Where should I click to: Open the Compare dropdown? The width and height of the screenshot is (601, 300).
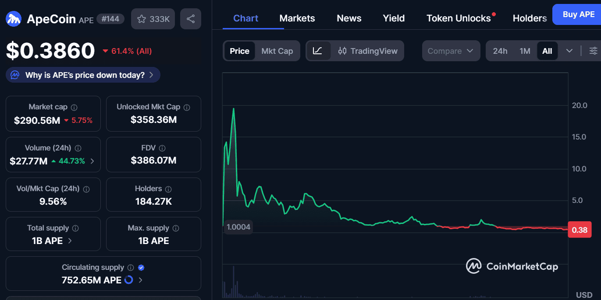pyautogui.click(x=450, y=51)
